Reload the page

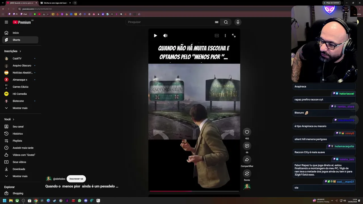14,9
